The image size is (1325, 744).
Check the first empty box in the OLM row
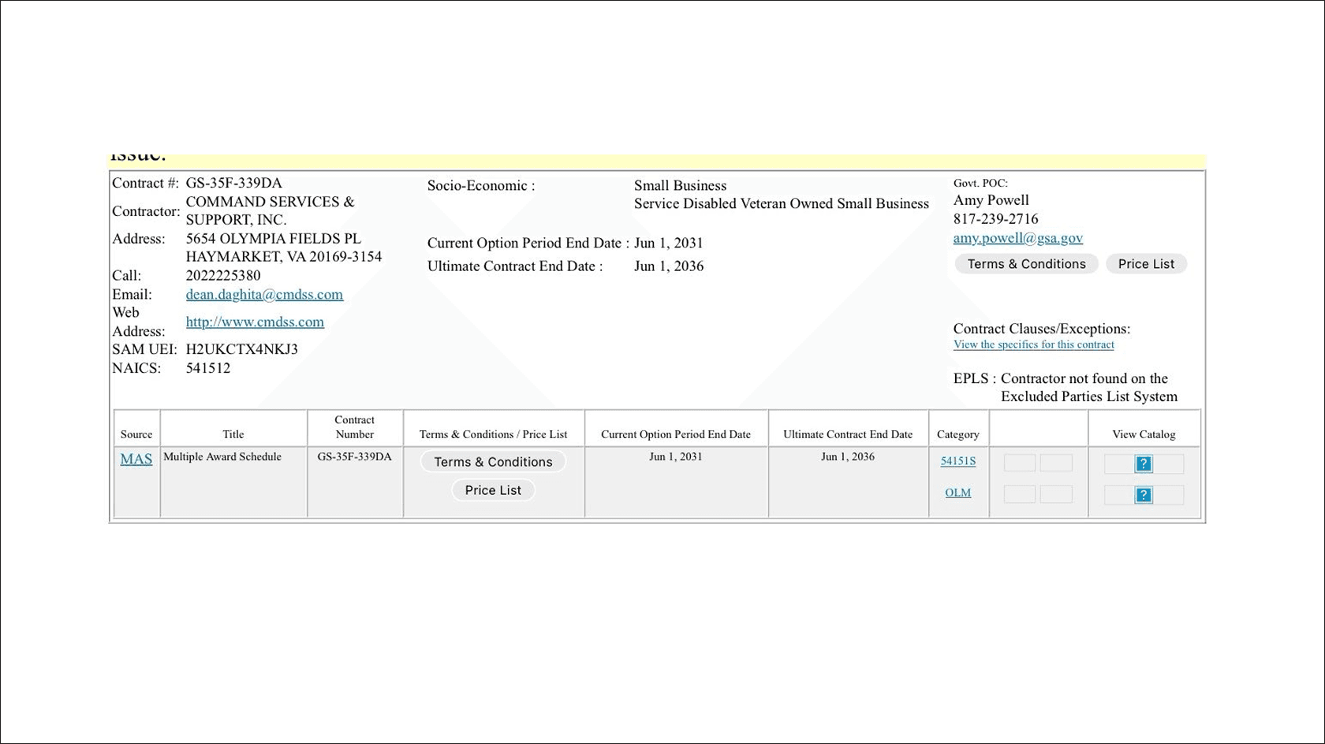point(1019,493)
